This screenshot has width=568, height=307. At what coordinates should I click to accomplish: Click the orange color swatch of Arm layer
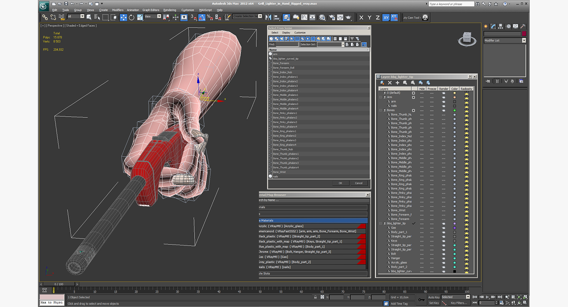tap(454, 97)
